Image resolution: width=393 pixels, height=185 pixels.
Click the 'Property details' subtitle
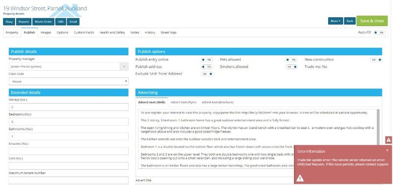pos(14,14)
